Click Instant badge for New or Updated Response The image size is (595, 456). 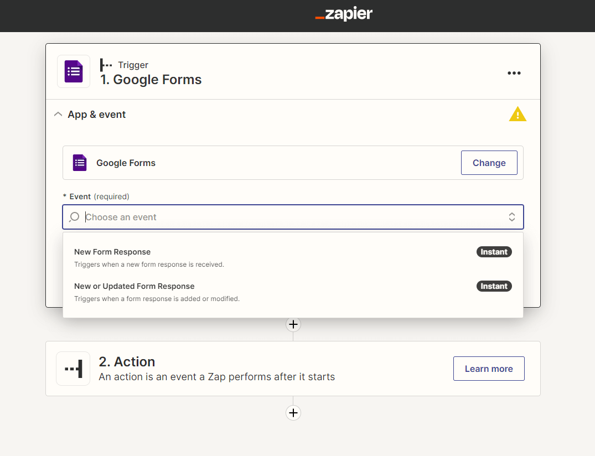click(494, 286)
